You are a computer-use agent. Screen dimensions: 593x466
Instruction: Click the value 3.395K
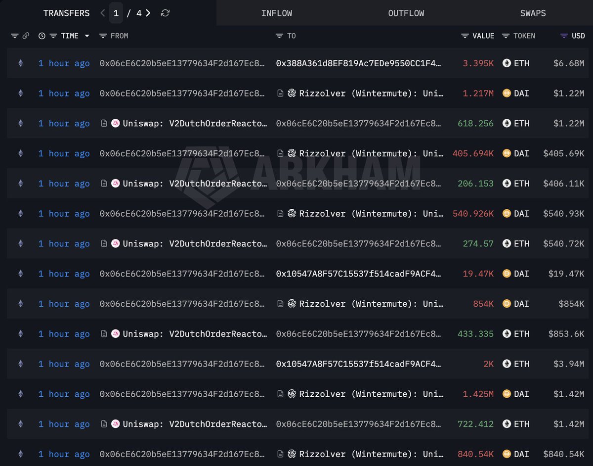(x=478, y=63)
